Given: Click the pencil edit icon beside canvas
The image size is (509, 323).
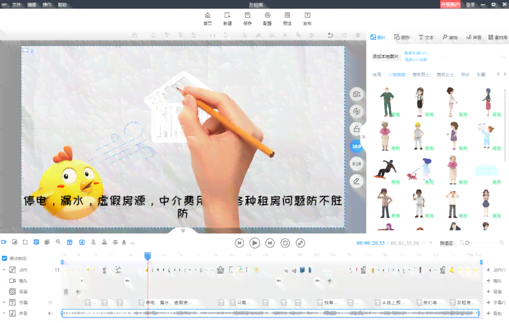Looking at the screenshot, I should [x=356, y=181].
